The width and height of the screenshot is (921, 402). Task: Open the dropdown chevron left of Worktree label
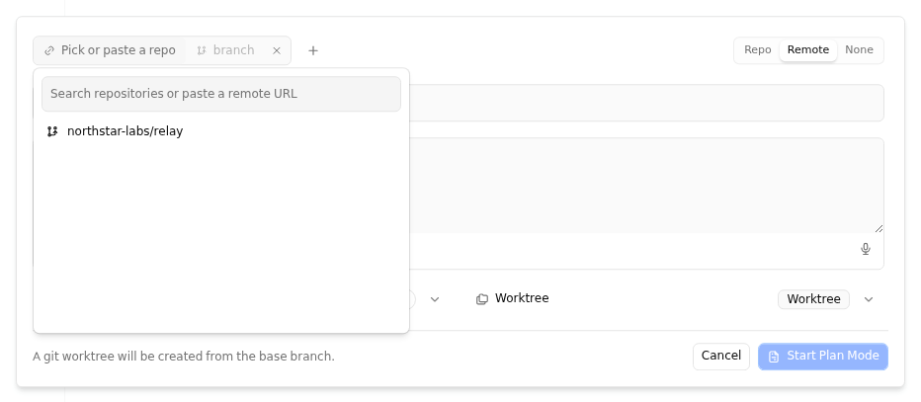tap(435, 299)
